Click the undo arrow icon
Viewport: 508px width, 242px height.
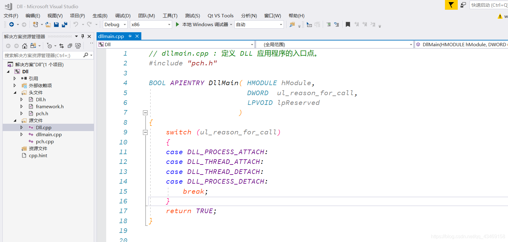click(x=76, y=24)
